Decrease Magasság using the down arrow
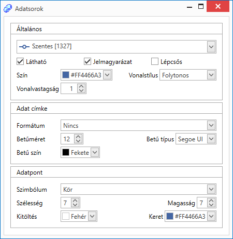Image resolution: width=233 pixels, height=239 pixels. [211, 205]
